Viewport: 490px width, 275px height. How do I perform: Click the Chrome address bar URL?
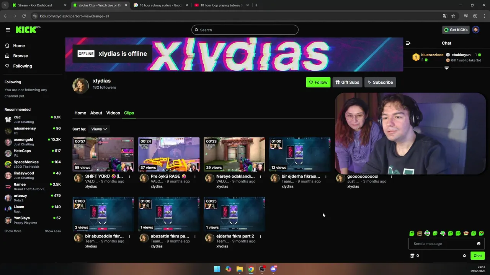[75, 16]
